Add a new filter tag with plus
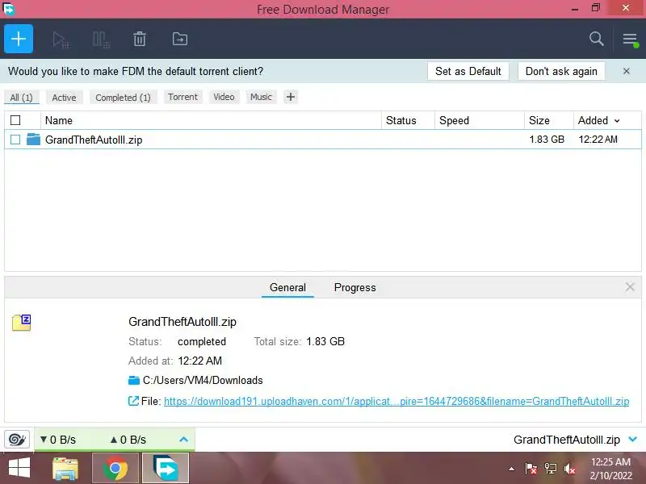Viewport: 646px width, 484px height. [x=291, y=97]
